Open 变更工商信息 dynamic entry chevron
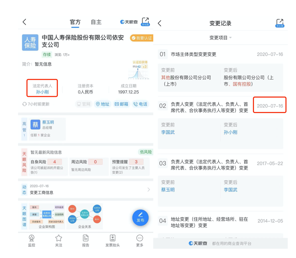The height and width of the screenshot is (258, 296). tap(149, 189)
